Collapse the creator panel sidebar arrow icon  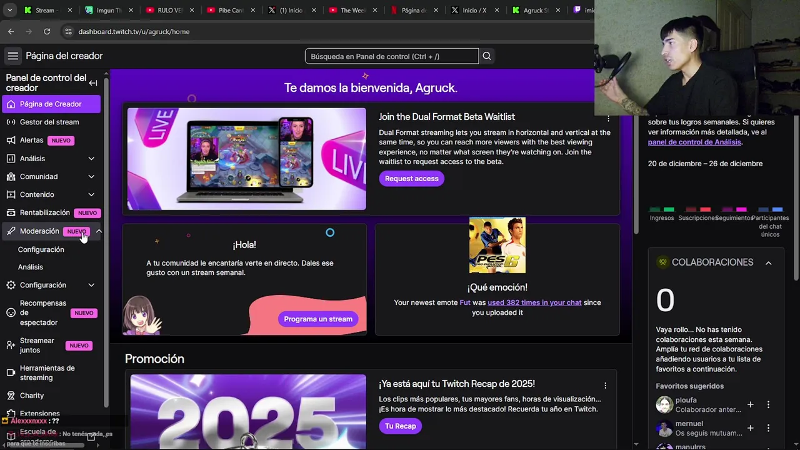(x=92, y=82)
